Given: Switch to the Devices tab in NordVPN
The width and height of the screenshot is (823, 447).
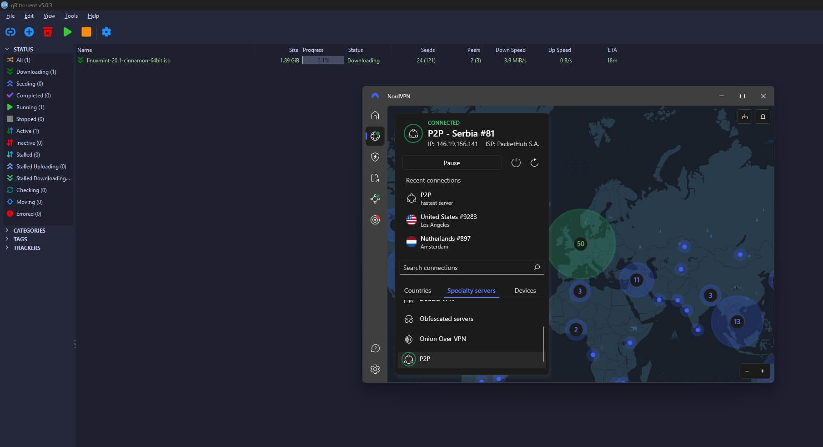Looking at the screenshot, I should [x=525, y=290].
